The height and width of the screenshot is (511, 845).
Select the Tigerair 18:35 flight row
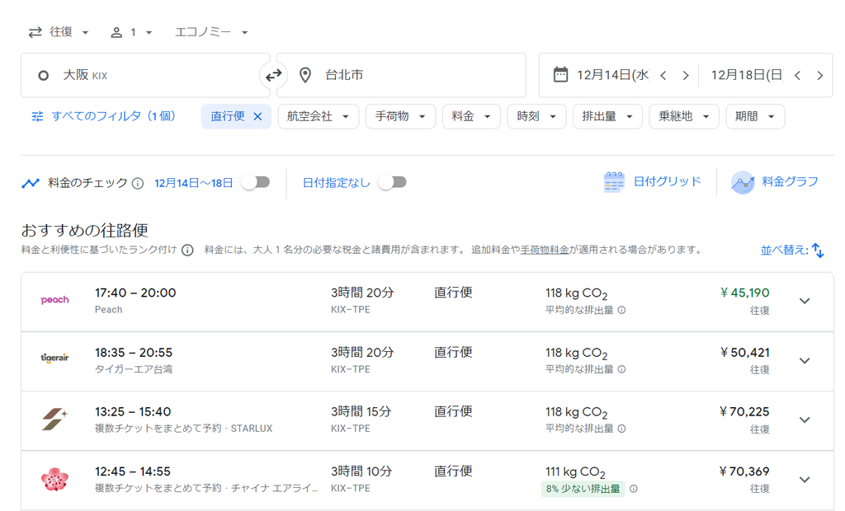[x=413, y=361]
